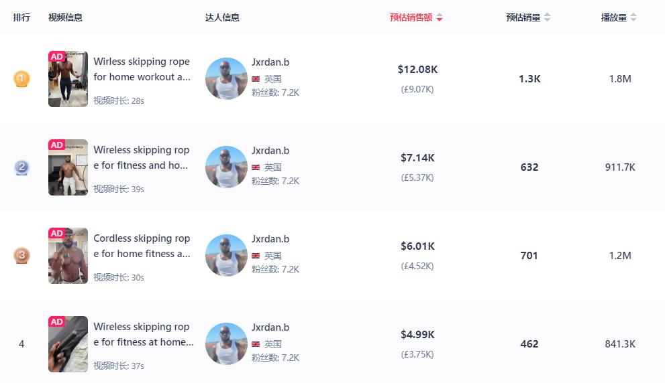The image size is (665, 383).
Task: Click the 视频信息 column header
Action: coord(65,18)
